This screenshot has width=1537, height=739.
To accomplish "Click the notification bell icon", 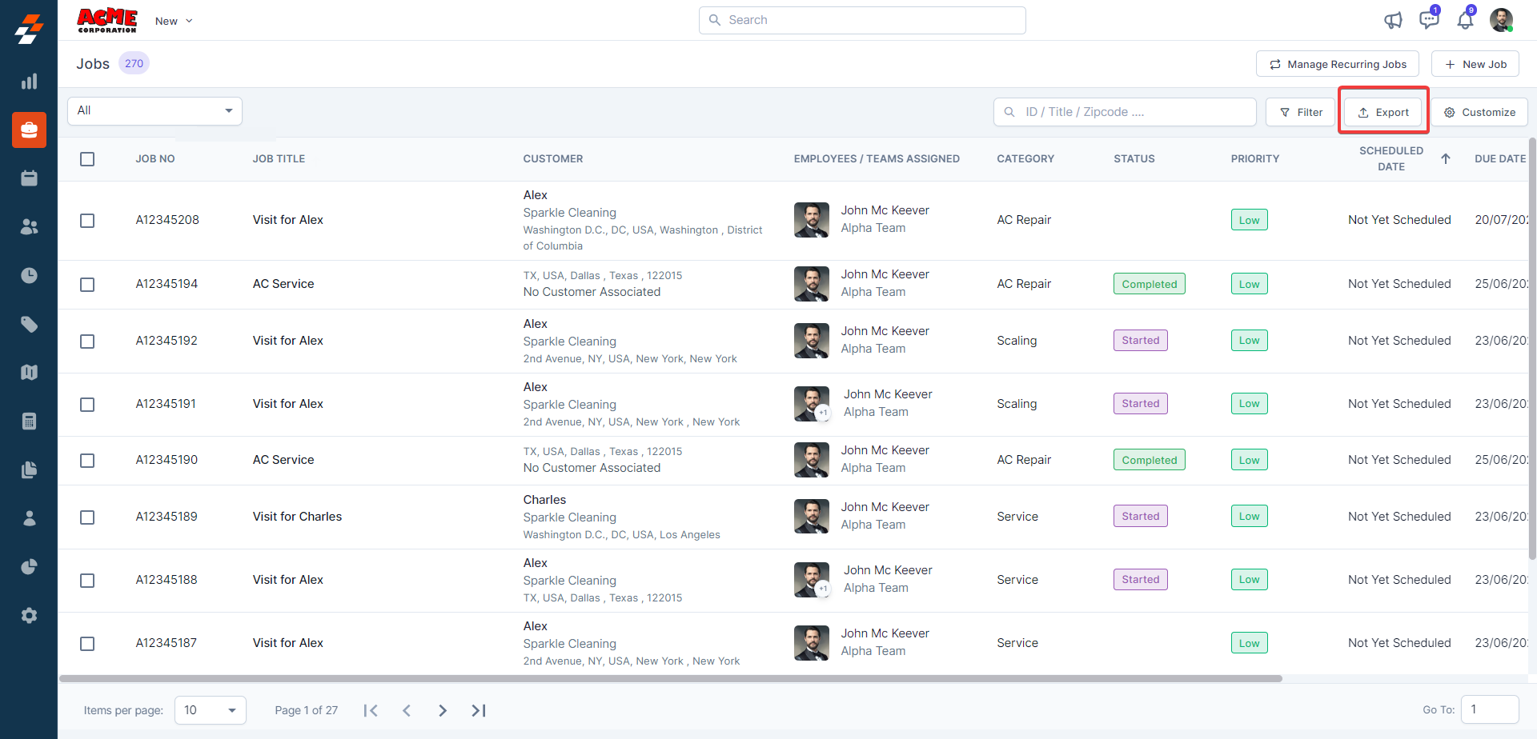I will [1465, 21].
